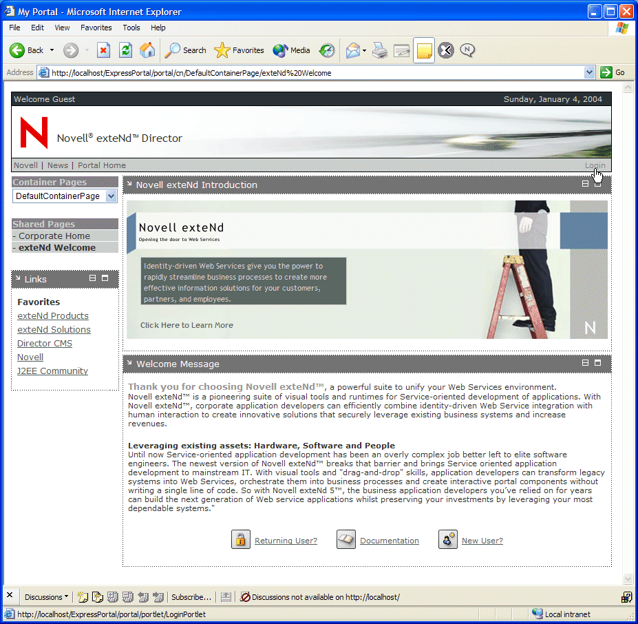Image resolution: width=638 pixels, height=624 pixels.
Task: Click the discussion pane toggle icon after Subscribe
Action: coord(226,596)
